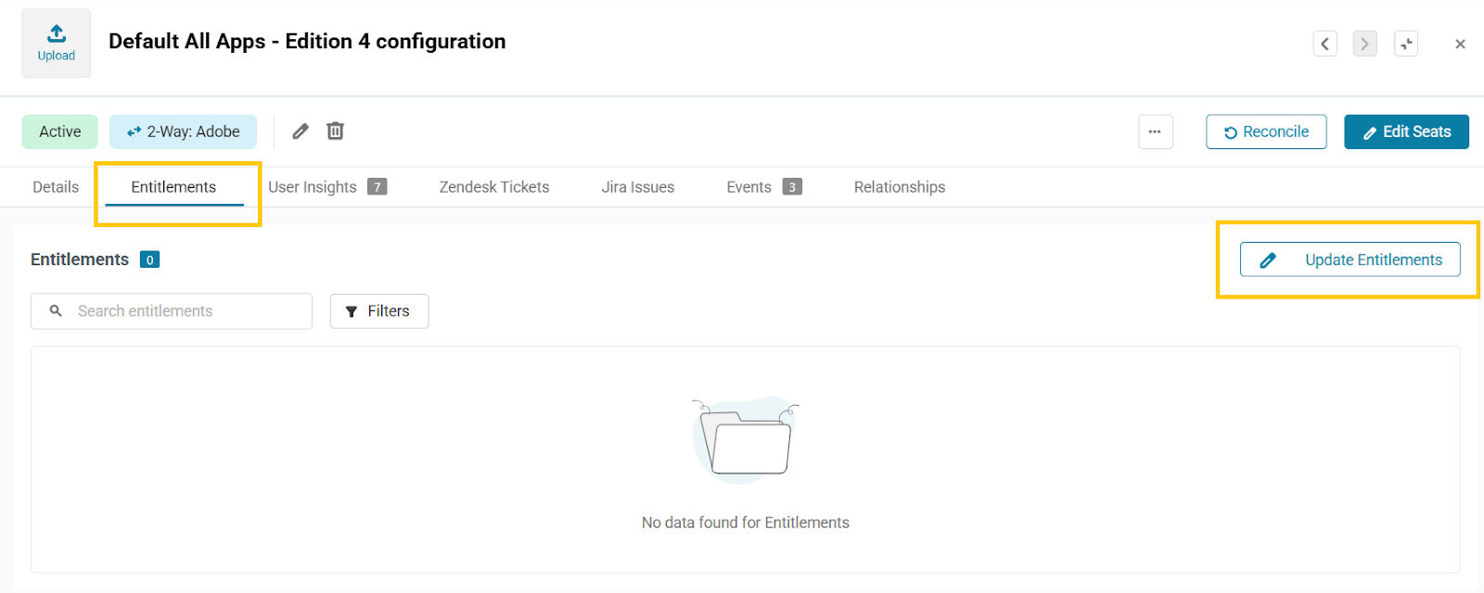
Task: Open the Jira Issues tab
Action: point(637,187)
